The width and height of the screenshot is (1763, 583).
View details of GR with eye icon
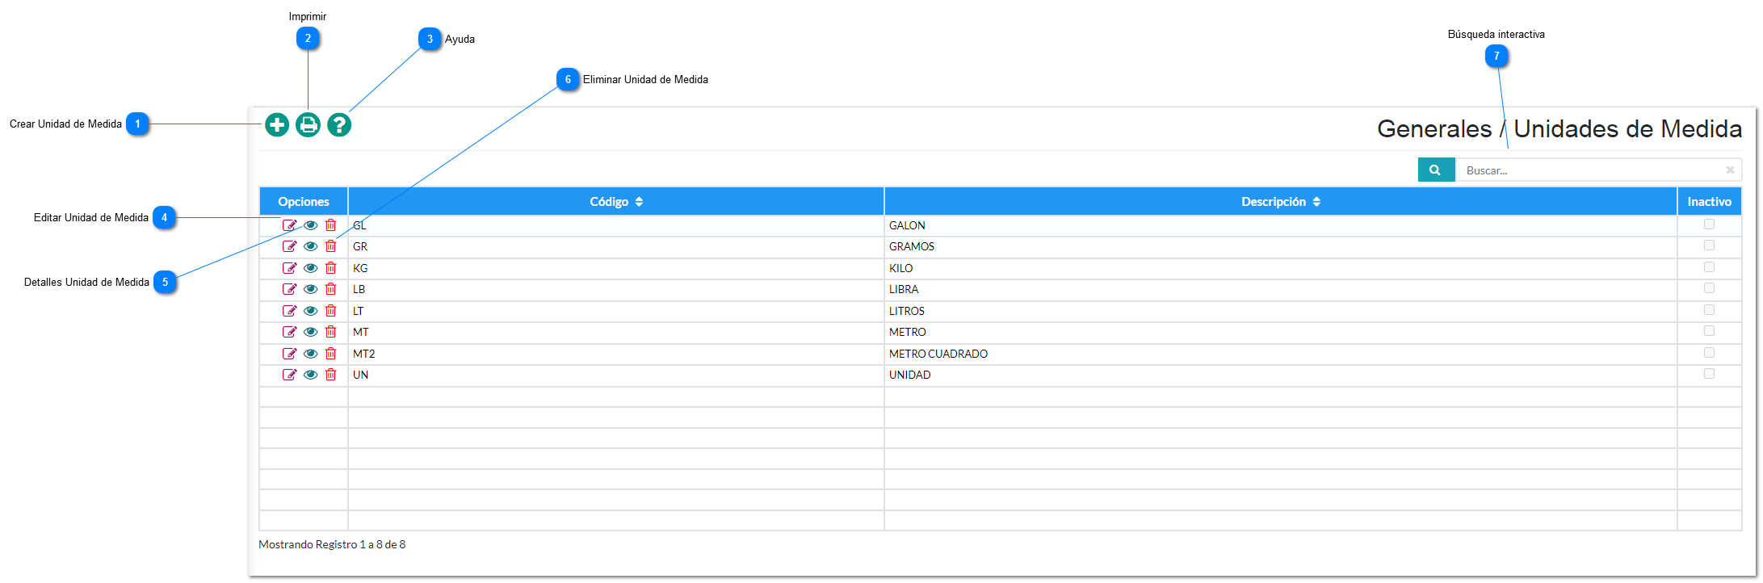tap(310, 246)
